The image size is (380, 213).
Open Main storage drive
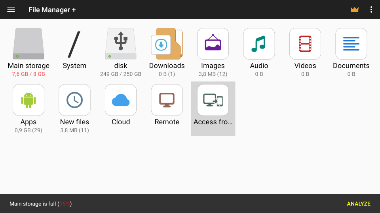tap(28, 44)
